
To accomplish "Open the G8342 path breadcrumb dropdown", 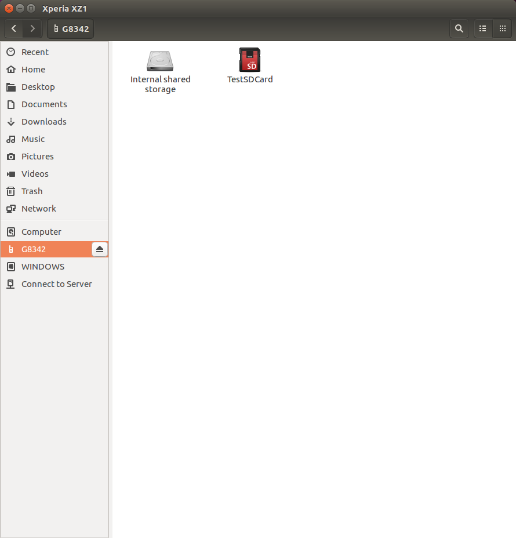I will [x=70, y=28].
